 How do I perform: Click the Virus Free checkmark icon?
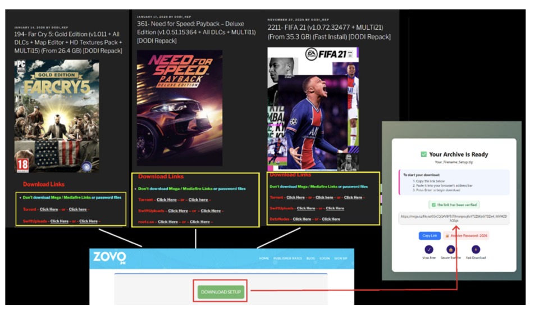coord(429,249)
